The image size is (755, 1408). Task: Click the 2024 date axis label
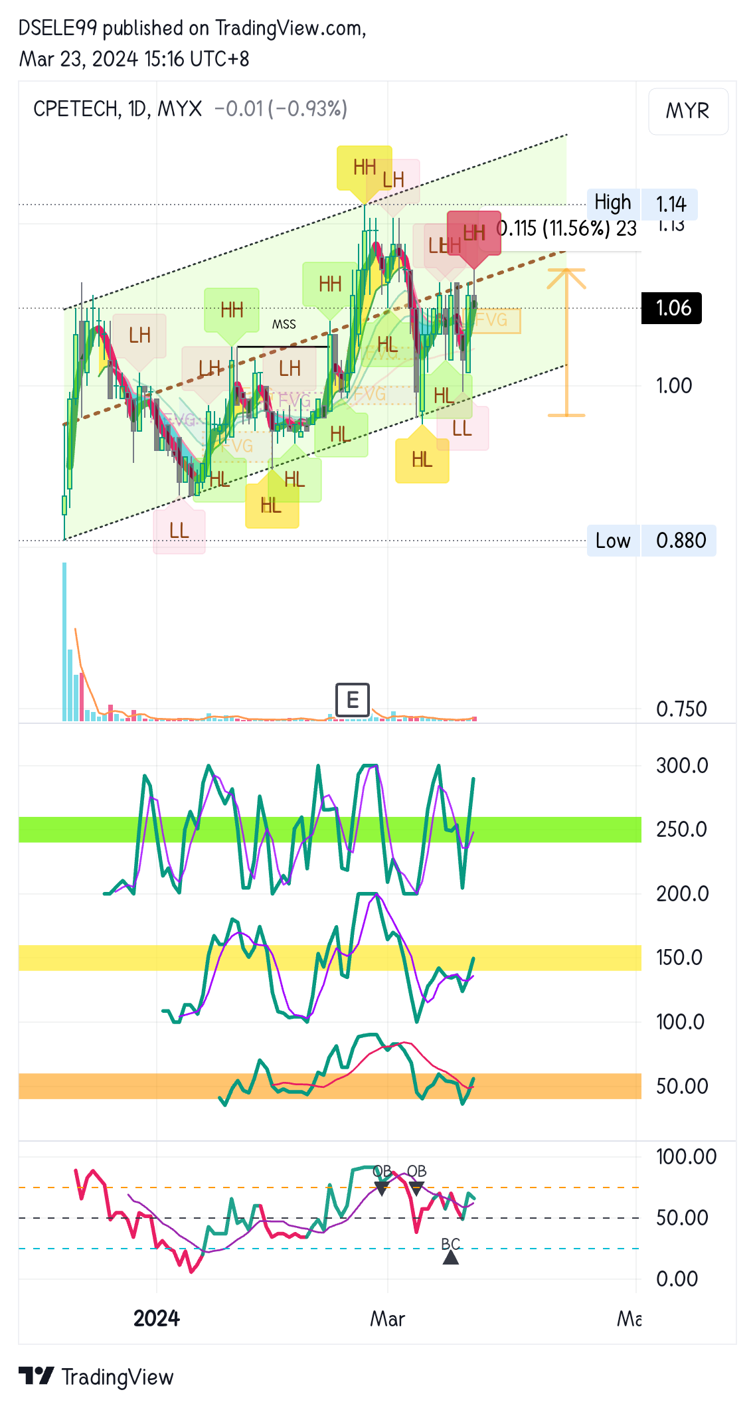click(x=157, y=1318)
